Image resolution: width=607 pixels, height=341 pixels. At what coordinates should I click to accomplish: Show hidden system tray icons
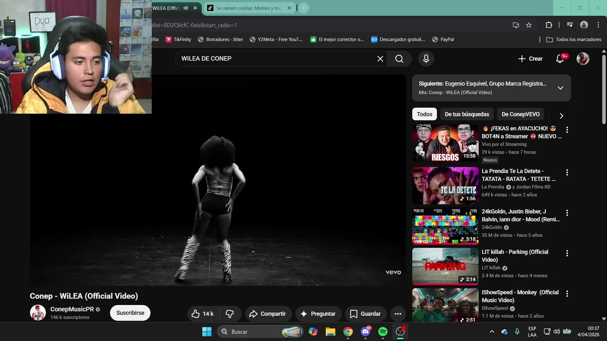[x=492, y=332]
